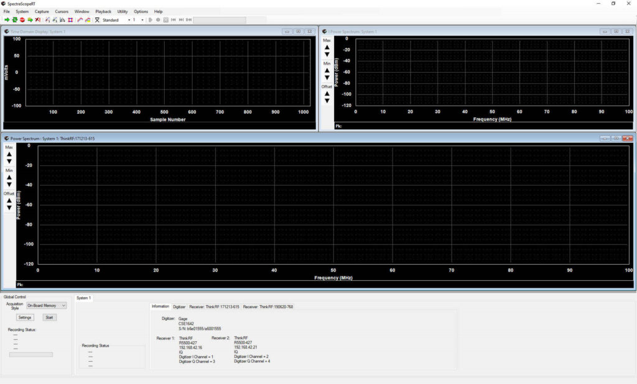Viewport: 637px width, 384px height.
Task: Open the Receiver ThinkRF:171213-615 tab
Action: coord(214,307)
